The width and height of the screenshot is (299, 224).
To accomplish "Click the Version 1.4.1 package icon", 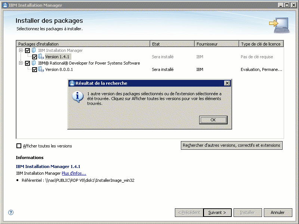I will [41, 57].
